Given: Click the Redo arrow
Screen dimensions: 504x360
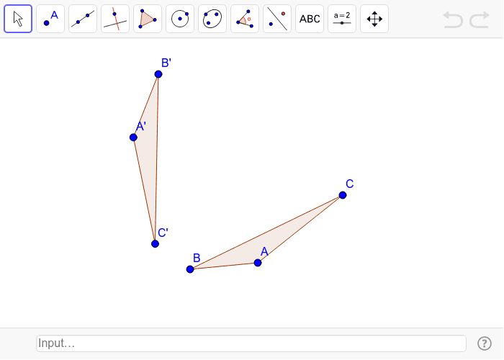Looking at the screenshot, I should click(x=480, y=19).
